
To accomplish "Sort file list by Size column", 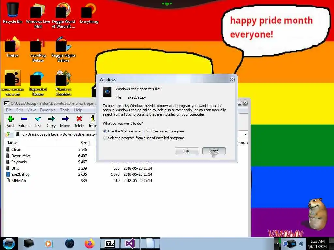I will coord(73,143).
